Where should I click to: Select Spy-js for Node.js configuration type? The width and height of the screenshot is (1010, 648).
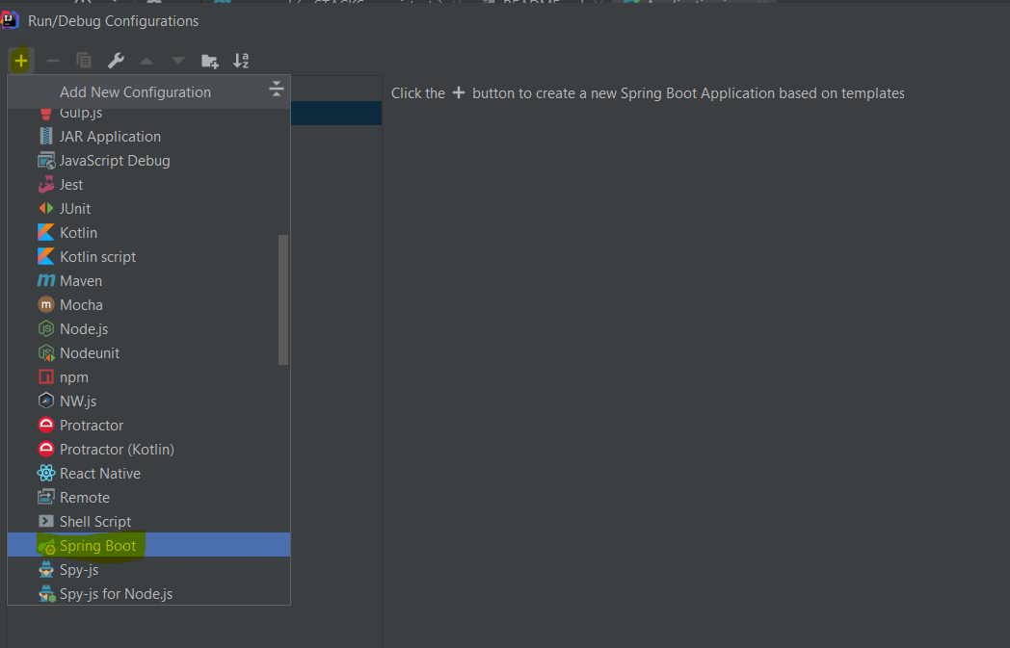(x=148, y=593)
